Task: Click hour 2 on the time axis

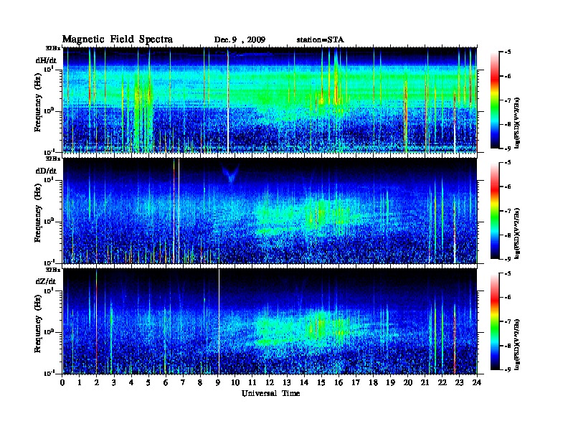Action: (x=97, y=382)
